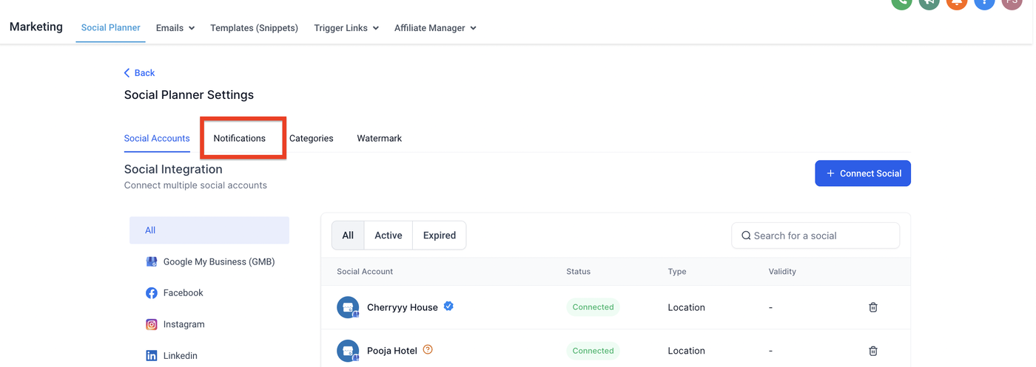Viewport: 1036px width, 367px height.
Task: Filter accounts by Active status
Action: click(x=388, y=236)
